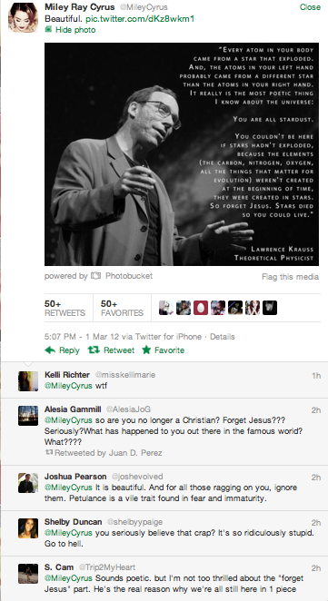Screen dimensions: 328x601
Task: Hide photo toggle under the tweet
Action: (x=70, y=30)
